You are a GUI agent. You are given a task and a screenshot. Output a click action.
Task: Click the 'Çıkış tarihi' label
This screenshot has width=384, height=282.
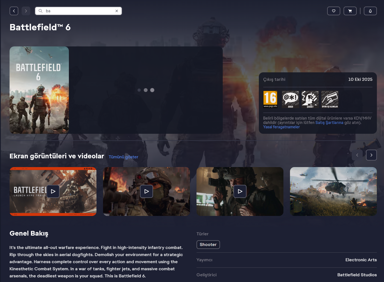point(274,79)
